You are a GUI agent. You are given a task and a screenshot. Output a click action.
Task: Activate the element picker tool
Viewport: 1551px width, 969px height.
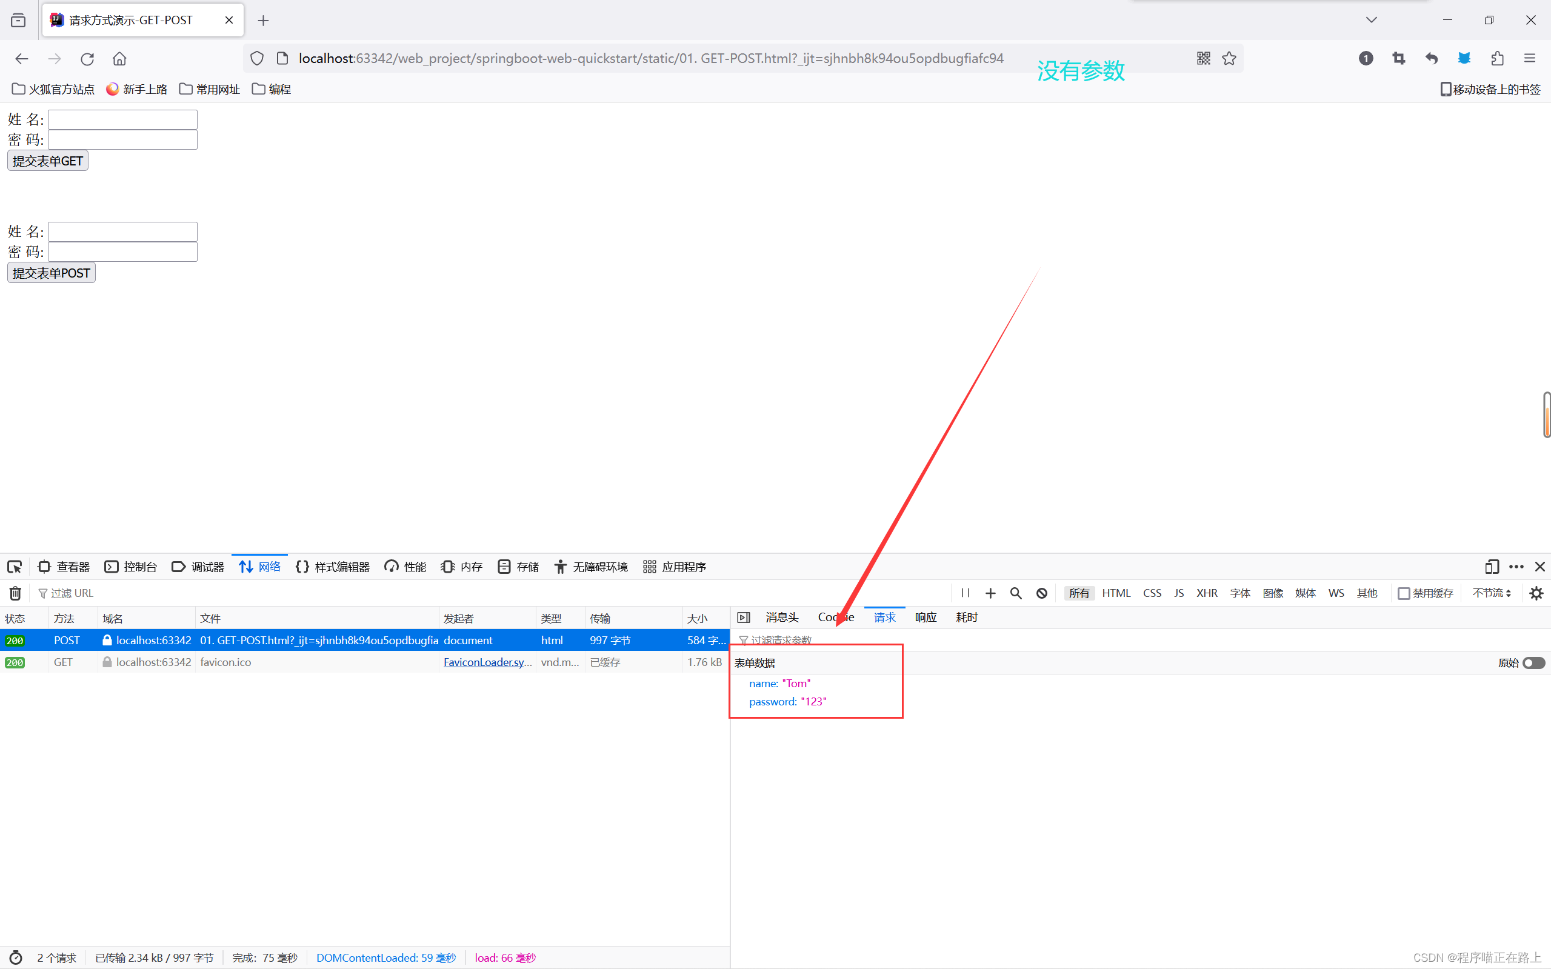pos(14,567)
